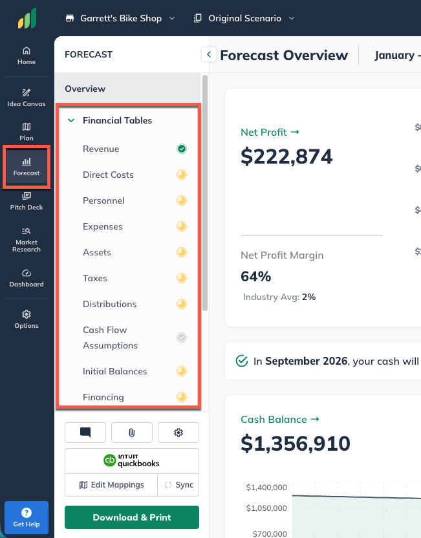This screenshot has width=421, height=538.
Task: Open forecast settings gear button
Action: (x=178, y=433)
